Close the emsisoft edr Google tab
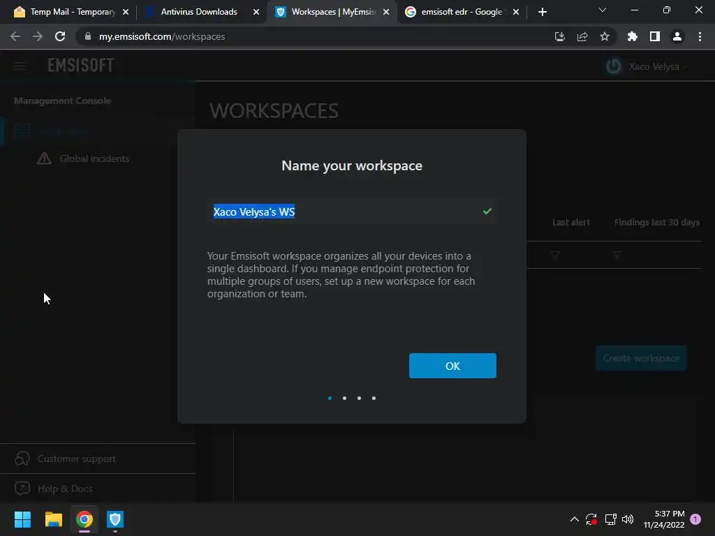This screenshot has height=536, width=715. click(x=516, y=12)
